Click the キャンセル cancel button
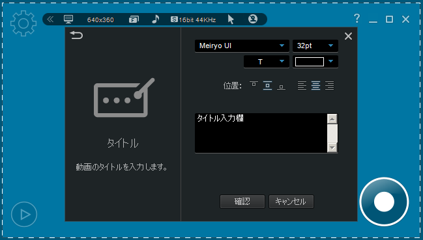Screen dimensions: 423x240 291,202
